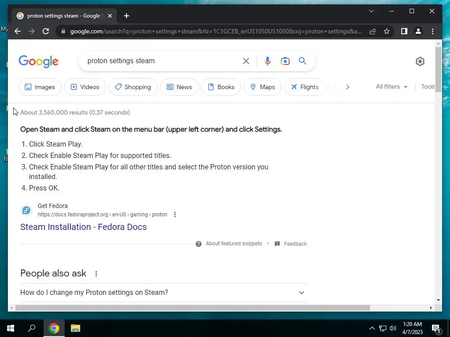Viewport: 450px width, 337px height.
Task: Switch to Videos results
Action: click(85, 87)
